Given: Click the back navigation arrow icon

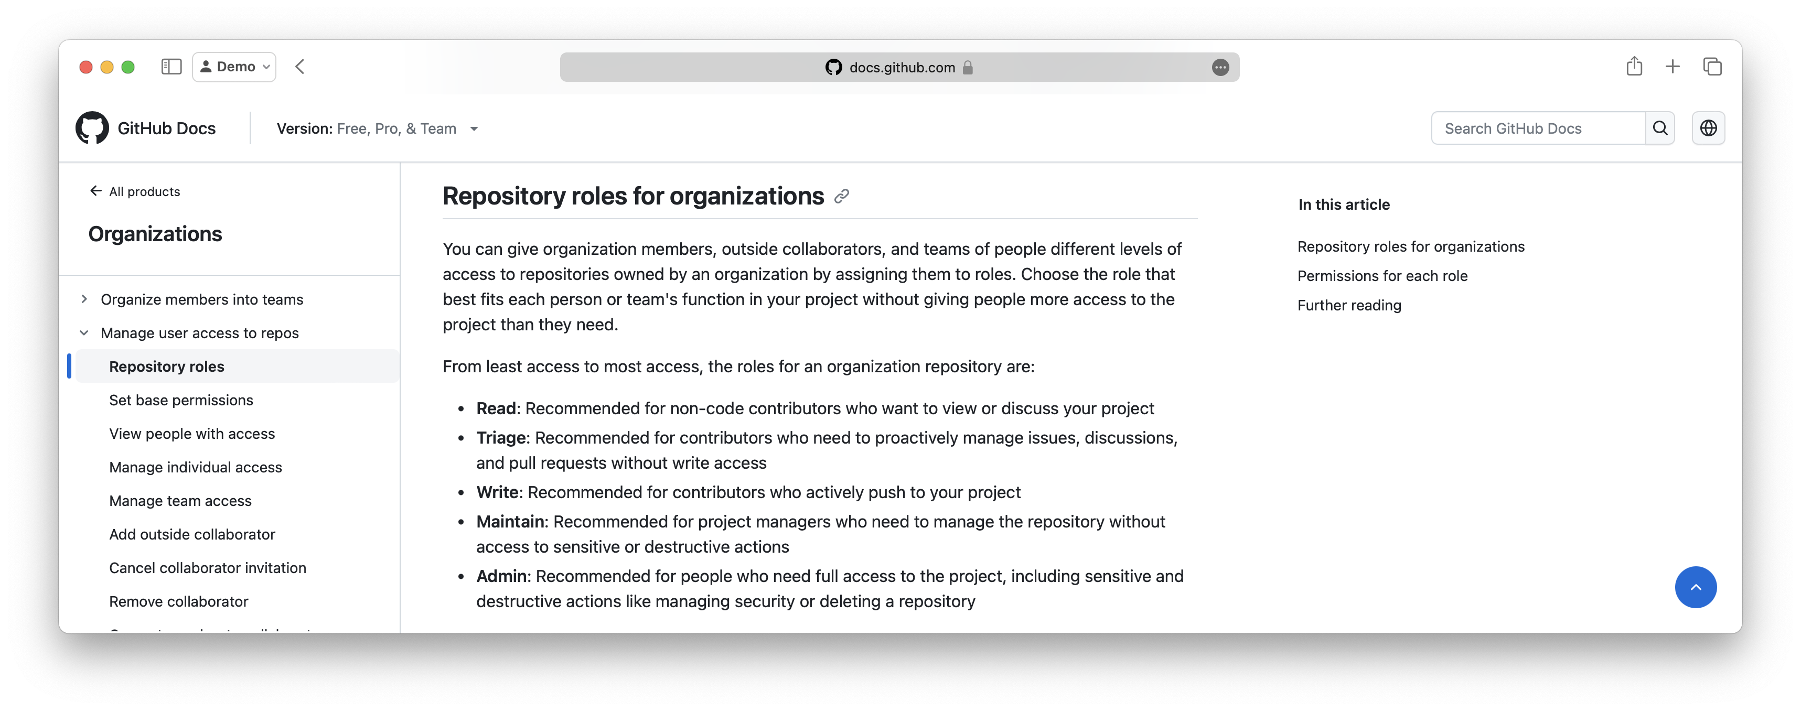Looking at the screenshot, I should click(x=300, y=67).
